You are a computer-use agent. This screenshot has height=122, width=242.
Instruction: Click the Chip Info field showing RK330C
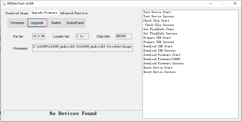click(124, 36)
